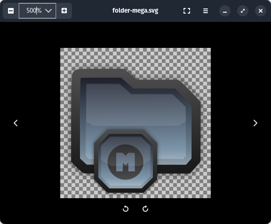Close the image viewer window

pyautogui.click(x=261, y=11)
